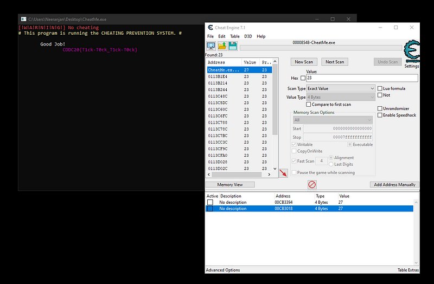Screen dimensions: 434x284
Task: Click the Start address field
Action: [x=338, y=128]
